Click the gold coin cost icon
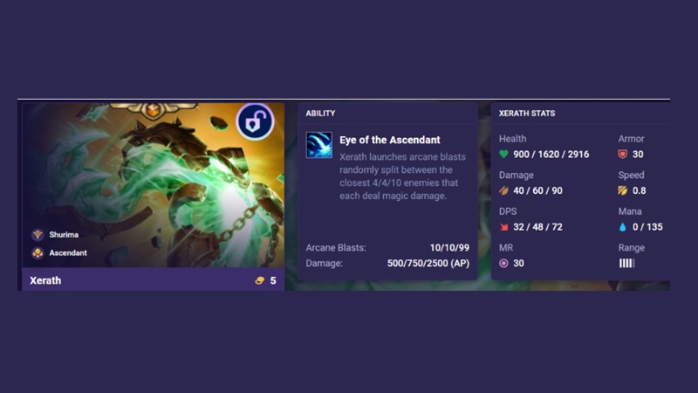This screenshot has height=393, width=698. pyautogui.click(x=259, y=280)
